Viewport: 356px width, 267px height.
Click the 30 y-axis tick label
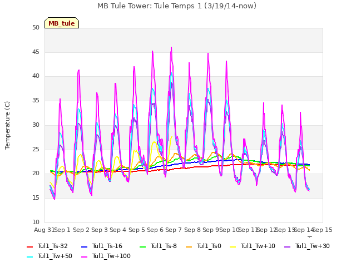point(36,125)
